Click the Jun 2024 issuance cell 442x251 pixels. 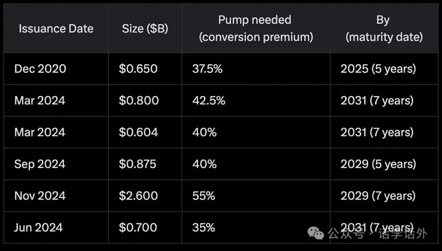click(x=56, y=227)
